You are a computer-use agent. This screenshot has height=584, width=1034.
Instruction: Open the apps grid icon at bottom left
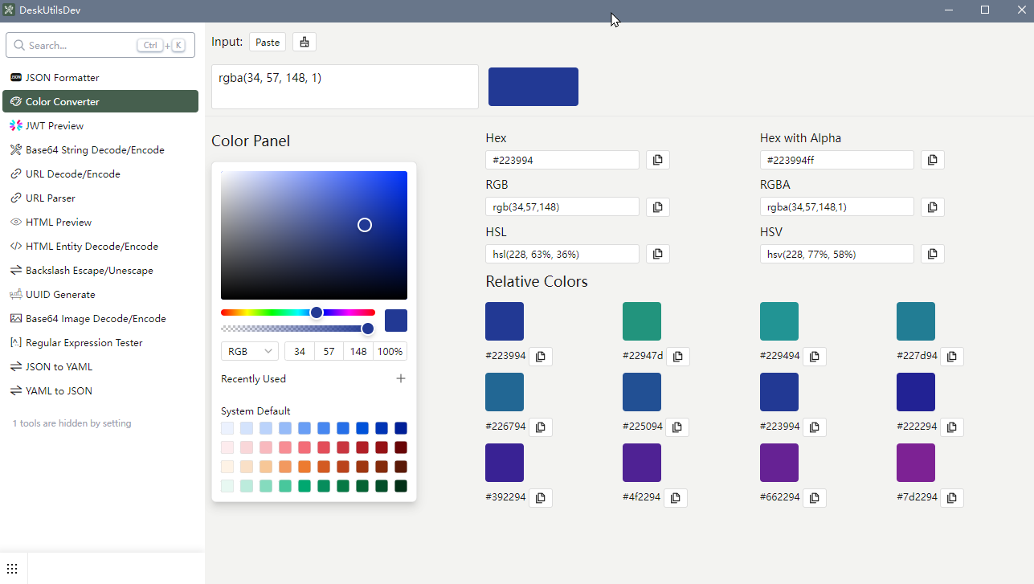12,569
